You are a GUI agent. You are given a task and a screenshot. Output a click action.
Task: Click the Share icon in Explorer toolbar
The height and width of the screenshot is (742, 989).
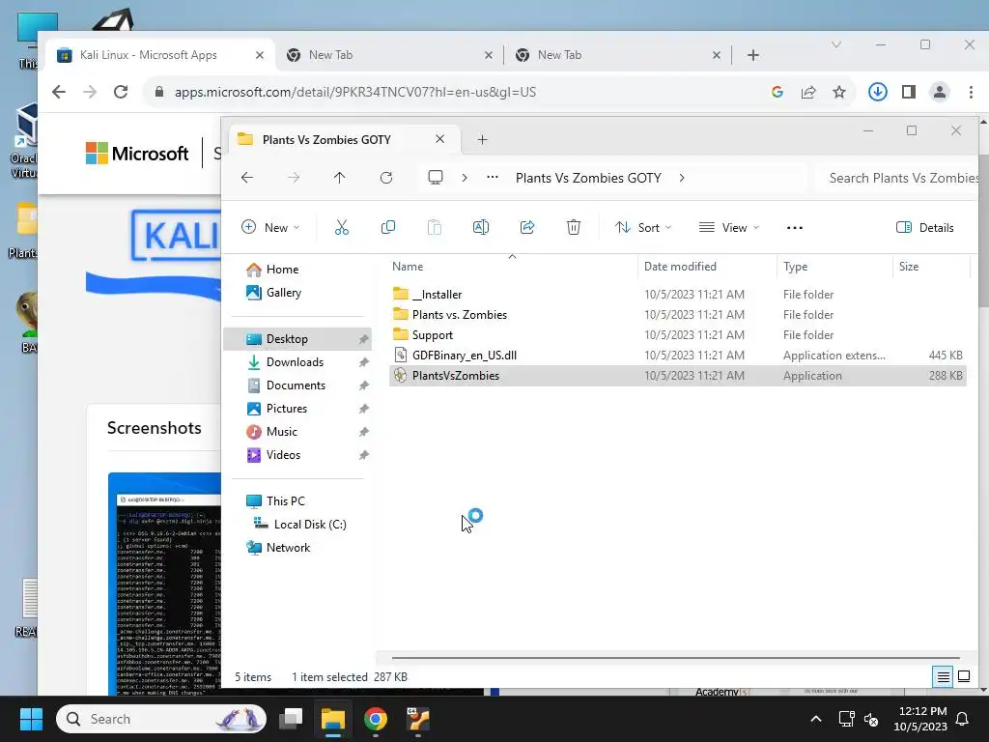(x=527, y=228)
